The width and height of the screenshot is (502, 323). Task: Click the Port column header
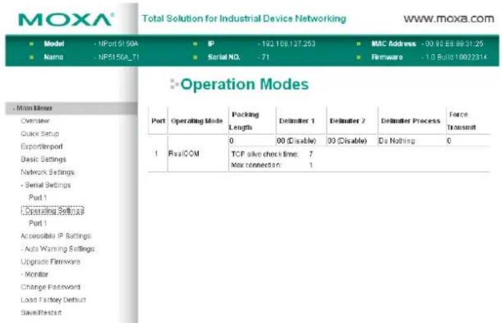(x=158, y=121)
